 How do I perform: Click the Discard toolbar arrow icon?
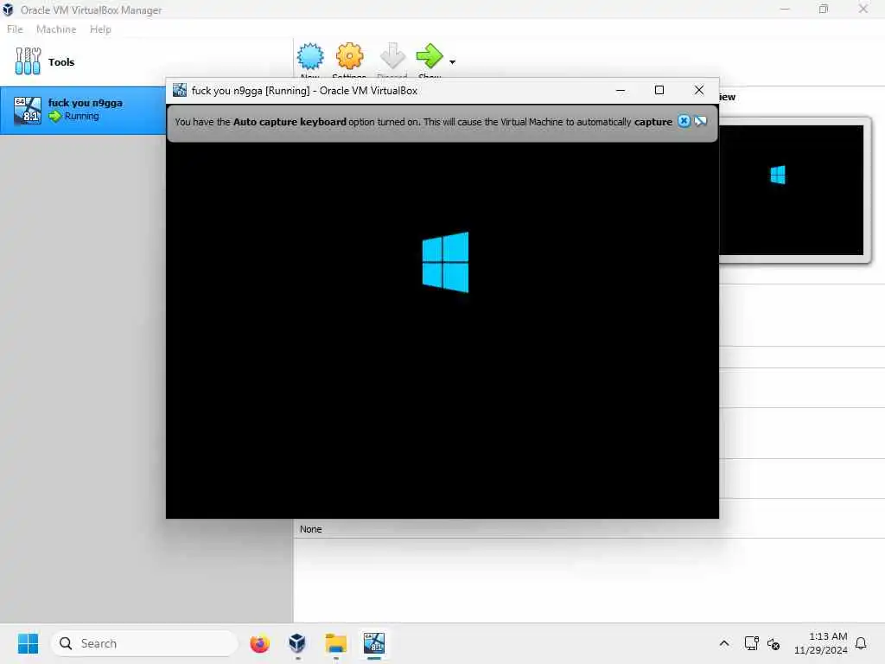pyautogui.click(x=392, y=56)
